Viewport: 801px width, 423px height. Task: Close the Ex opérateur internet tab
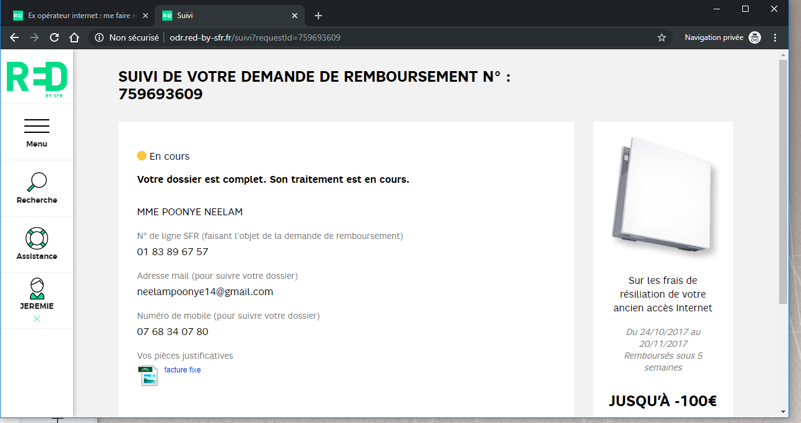tap(146, 16)
